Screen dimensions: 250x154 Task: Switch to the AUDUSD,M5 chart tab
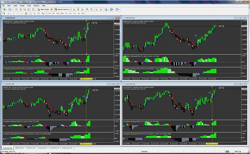[42, 148]
